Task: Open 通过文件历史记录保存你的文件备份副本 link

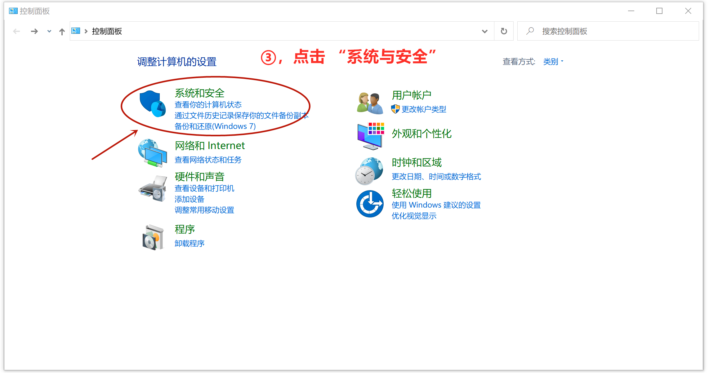Action: click(241, 116)
